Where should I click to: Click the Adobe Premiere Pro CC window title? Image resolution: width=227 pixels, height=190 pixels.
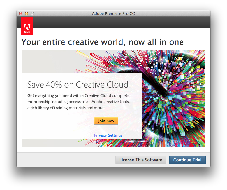(113, 13)
